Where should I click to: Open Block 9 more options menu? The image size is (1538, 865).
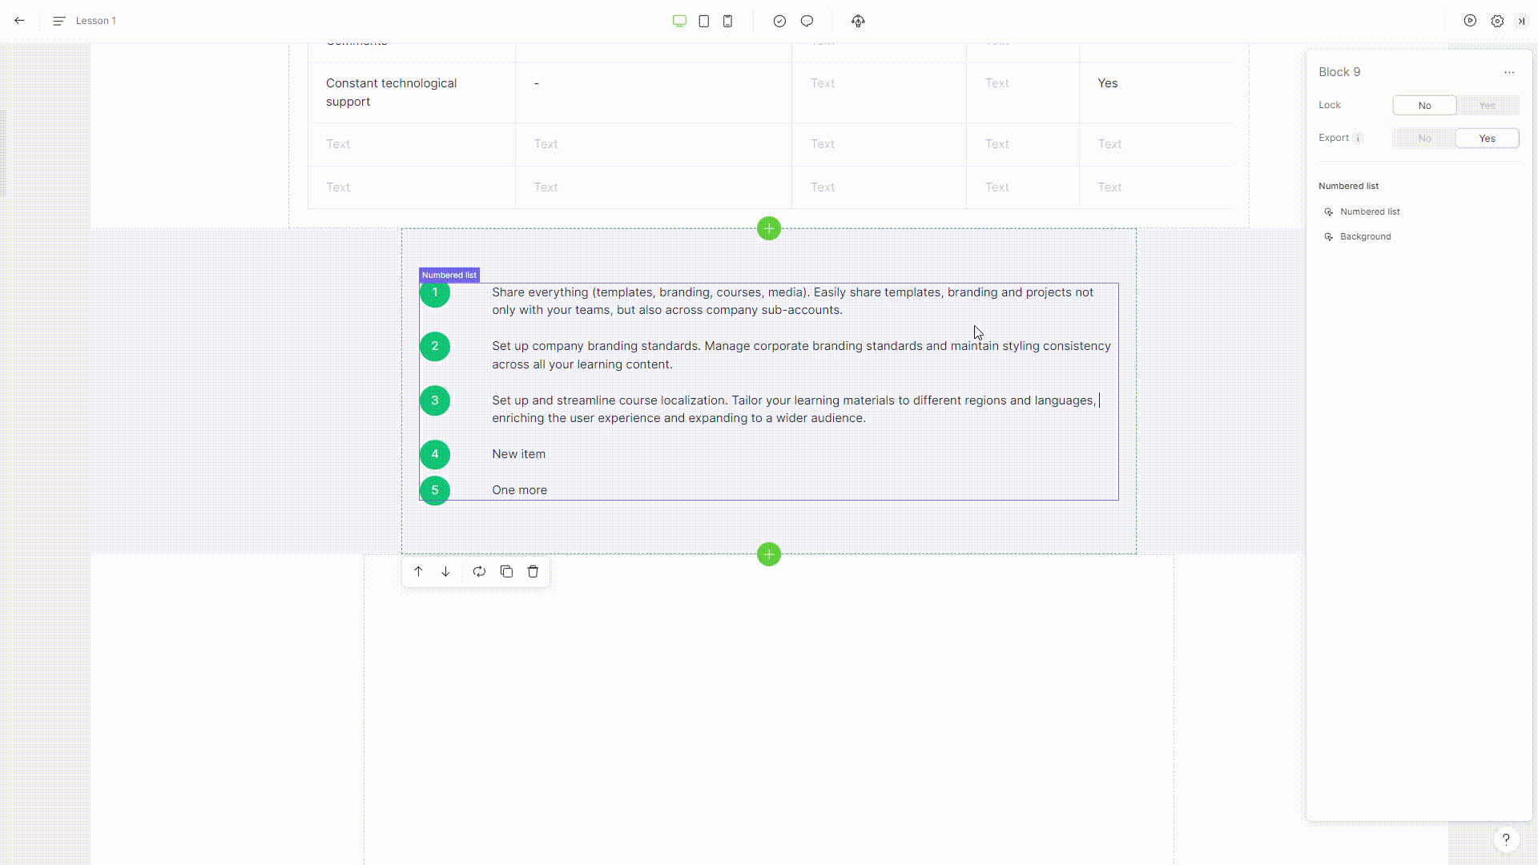pos(1509,72)
